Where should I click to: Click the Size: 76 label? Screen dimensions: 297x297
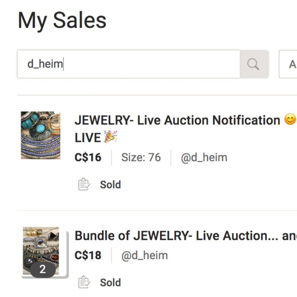[x=141, y=157]
